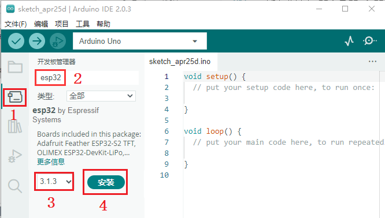Open the 编辑 menu
Image resolution: width=385 pixels, height=218 pixels.
pos(41,24)
